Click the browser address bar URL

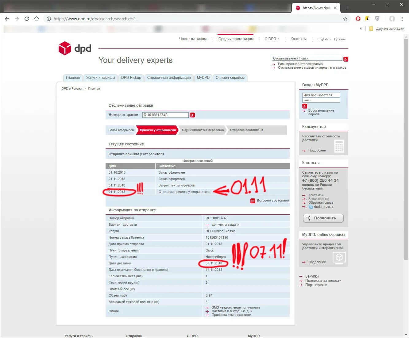95,19
